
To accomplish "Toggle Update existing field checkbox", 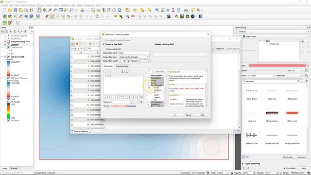I will [x=153, y=44].
